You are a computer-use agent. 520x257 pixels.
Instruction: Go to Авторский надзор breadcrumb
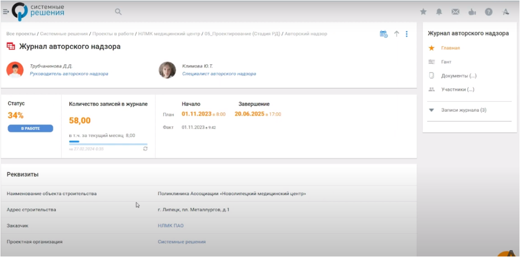pyautogui.click(x=306, y=33)
